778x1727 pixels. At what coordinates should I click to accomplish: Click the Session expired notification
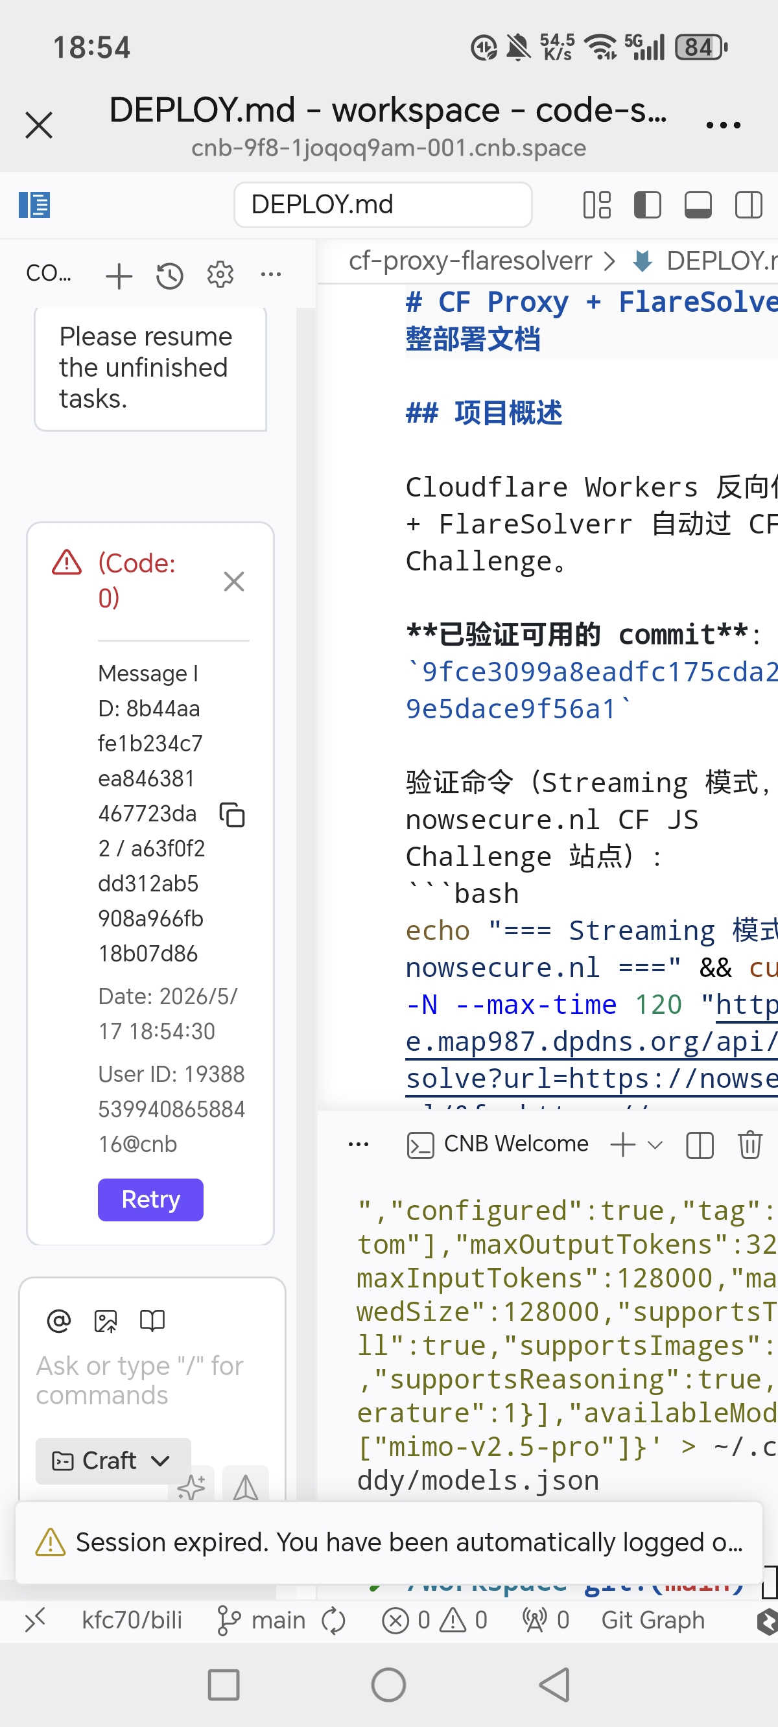(x=389, y=1543)
